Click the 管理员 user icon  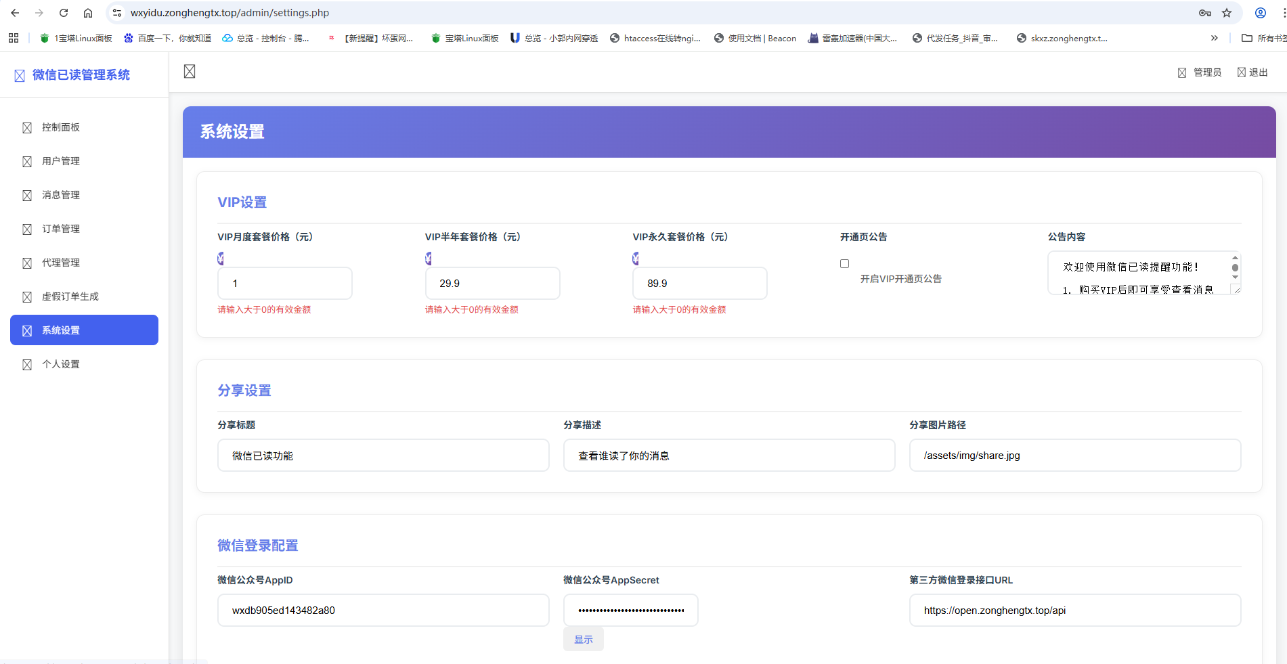[x=1181, y=73]
